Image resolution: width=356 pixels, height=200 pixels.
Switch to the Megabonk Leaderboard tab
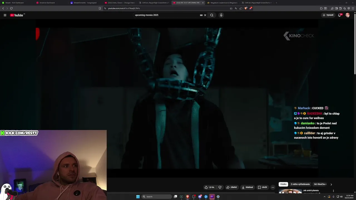point(222,3)
